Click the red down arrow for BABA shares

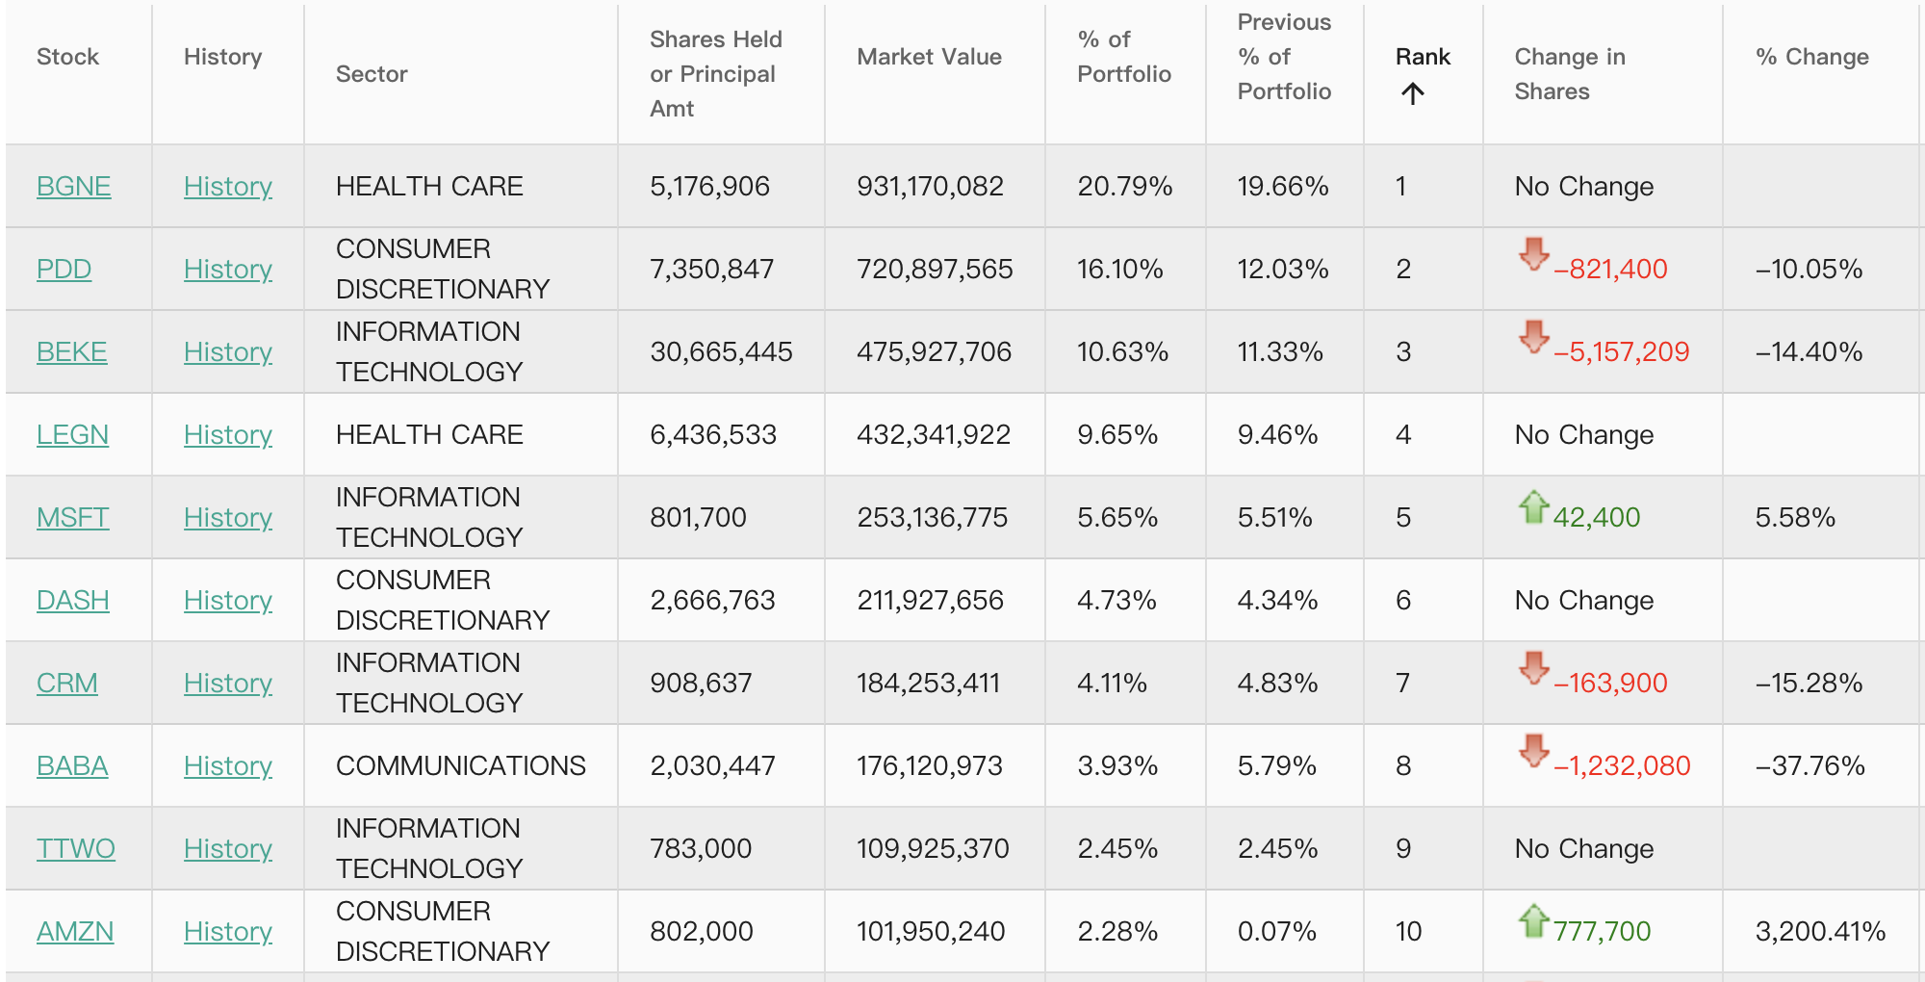1533,751
